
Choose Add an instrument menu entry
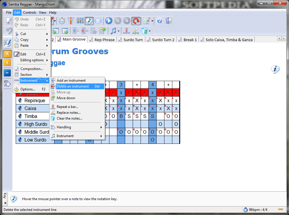pos(77,81)
